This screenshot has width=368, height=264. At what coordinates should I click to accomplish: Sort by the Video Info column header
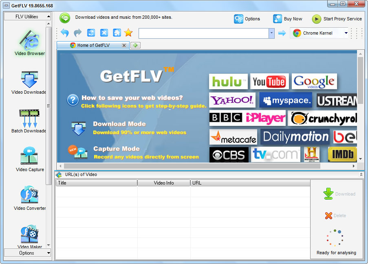pos(164,183)
